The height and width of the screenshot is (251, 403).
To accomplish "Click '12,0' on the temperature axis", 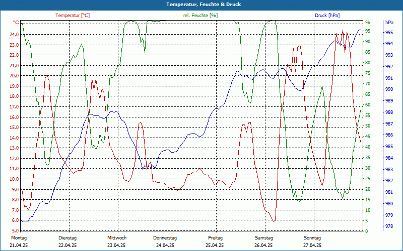I will tap(14, 158).
